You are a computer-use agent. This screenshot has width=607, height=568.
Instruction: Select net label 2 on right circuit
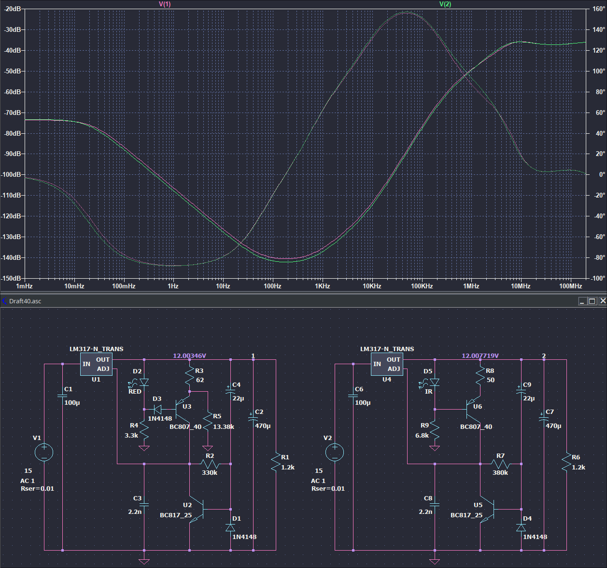click(544, 356)
